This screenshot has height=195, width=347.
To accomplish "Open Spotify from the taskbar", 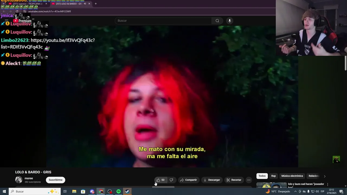I will tap(118, 191).
